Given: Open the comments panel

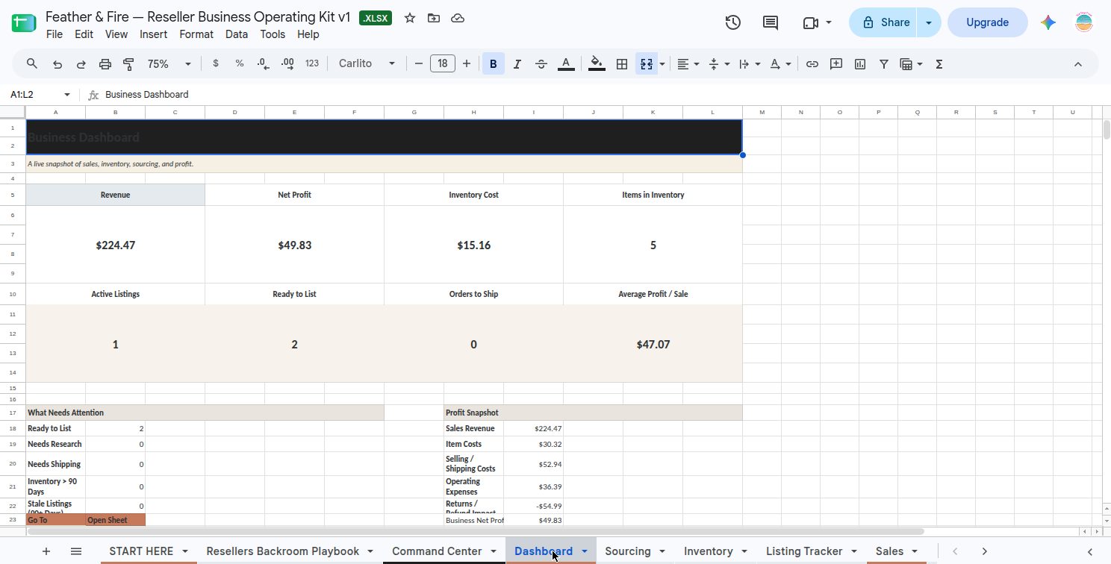Looking at the screenshot, I should [x=771, y=22].
